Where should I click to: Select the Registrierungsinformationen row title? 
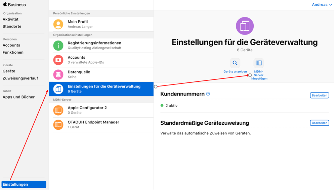94,43
